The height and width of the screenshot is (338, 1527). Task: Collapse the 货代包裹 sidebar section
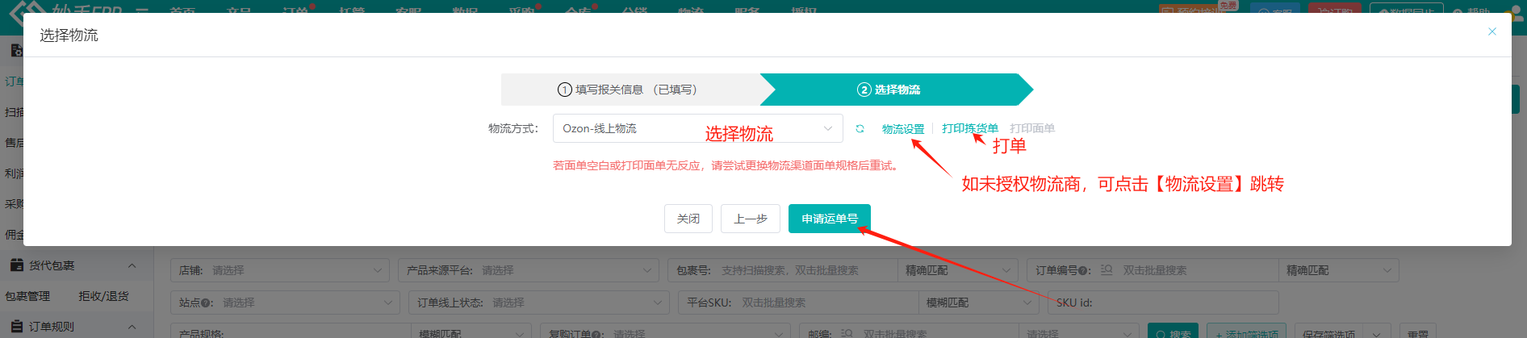click(x=132, y=265)
